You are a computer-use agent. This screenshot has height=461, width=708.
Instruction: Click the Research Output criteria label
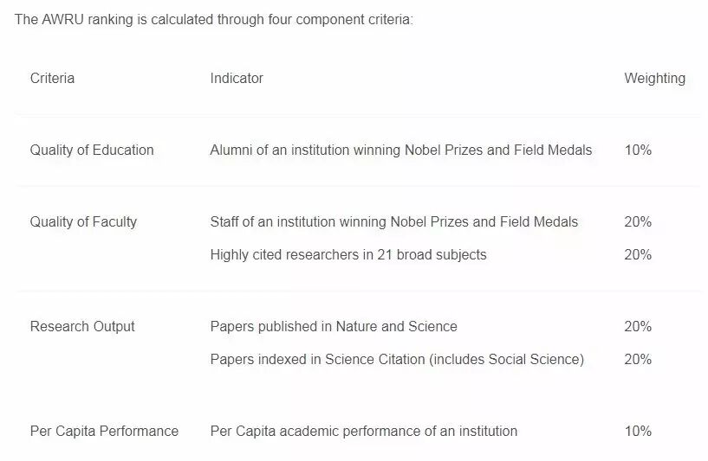coord(82,327)
